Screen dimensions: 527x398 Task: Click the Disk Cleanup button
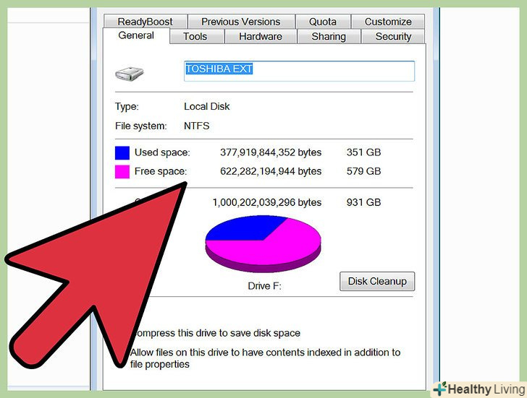coord(377,281)
